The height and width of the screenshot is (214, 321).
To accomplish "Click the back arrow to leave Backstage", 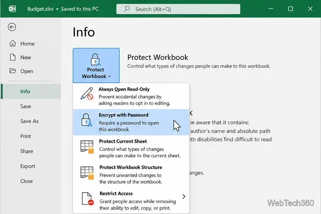I will (12, 27).
